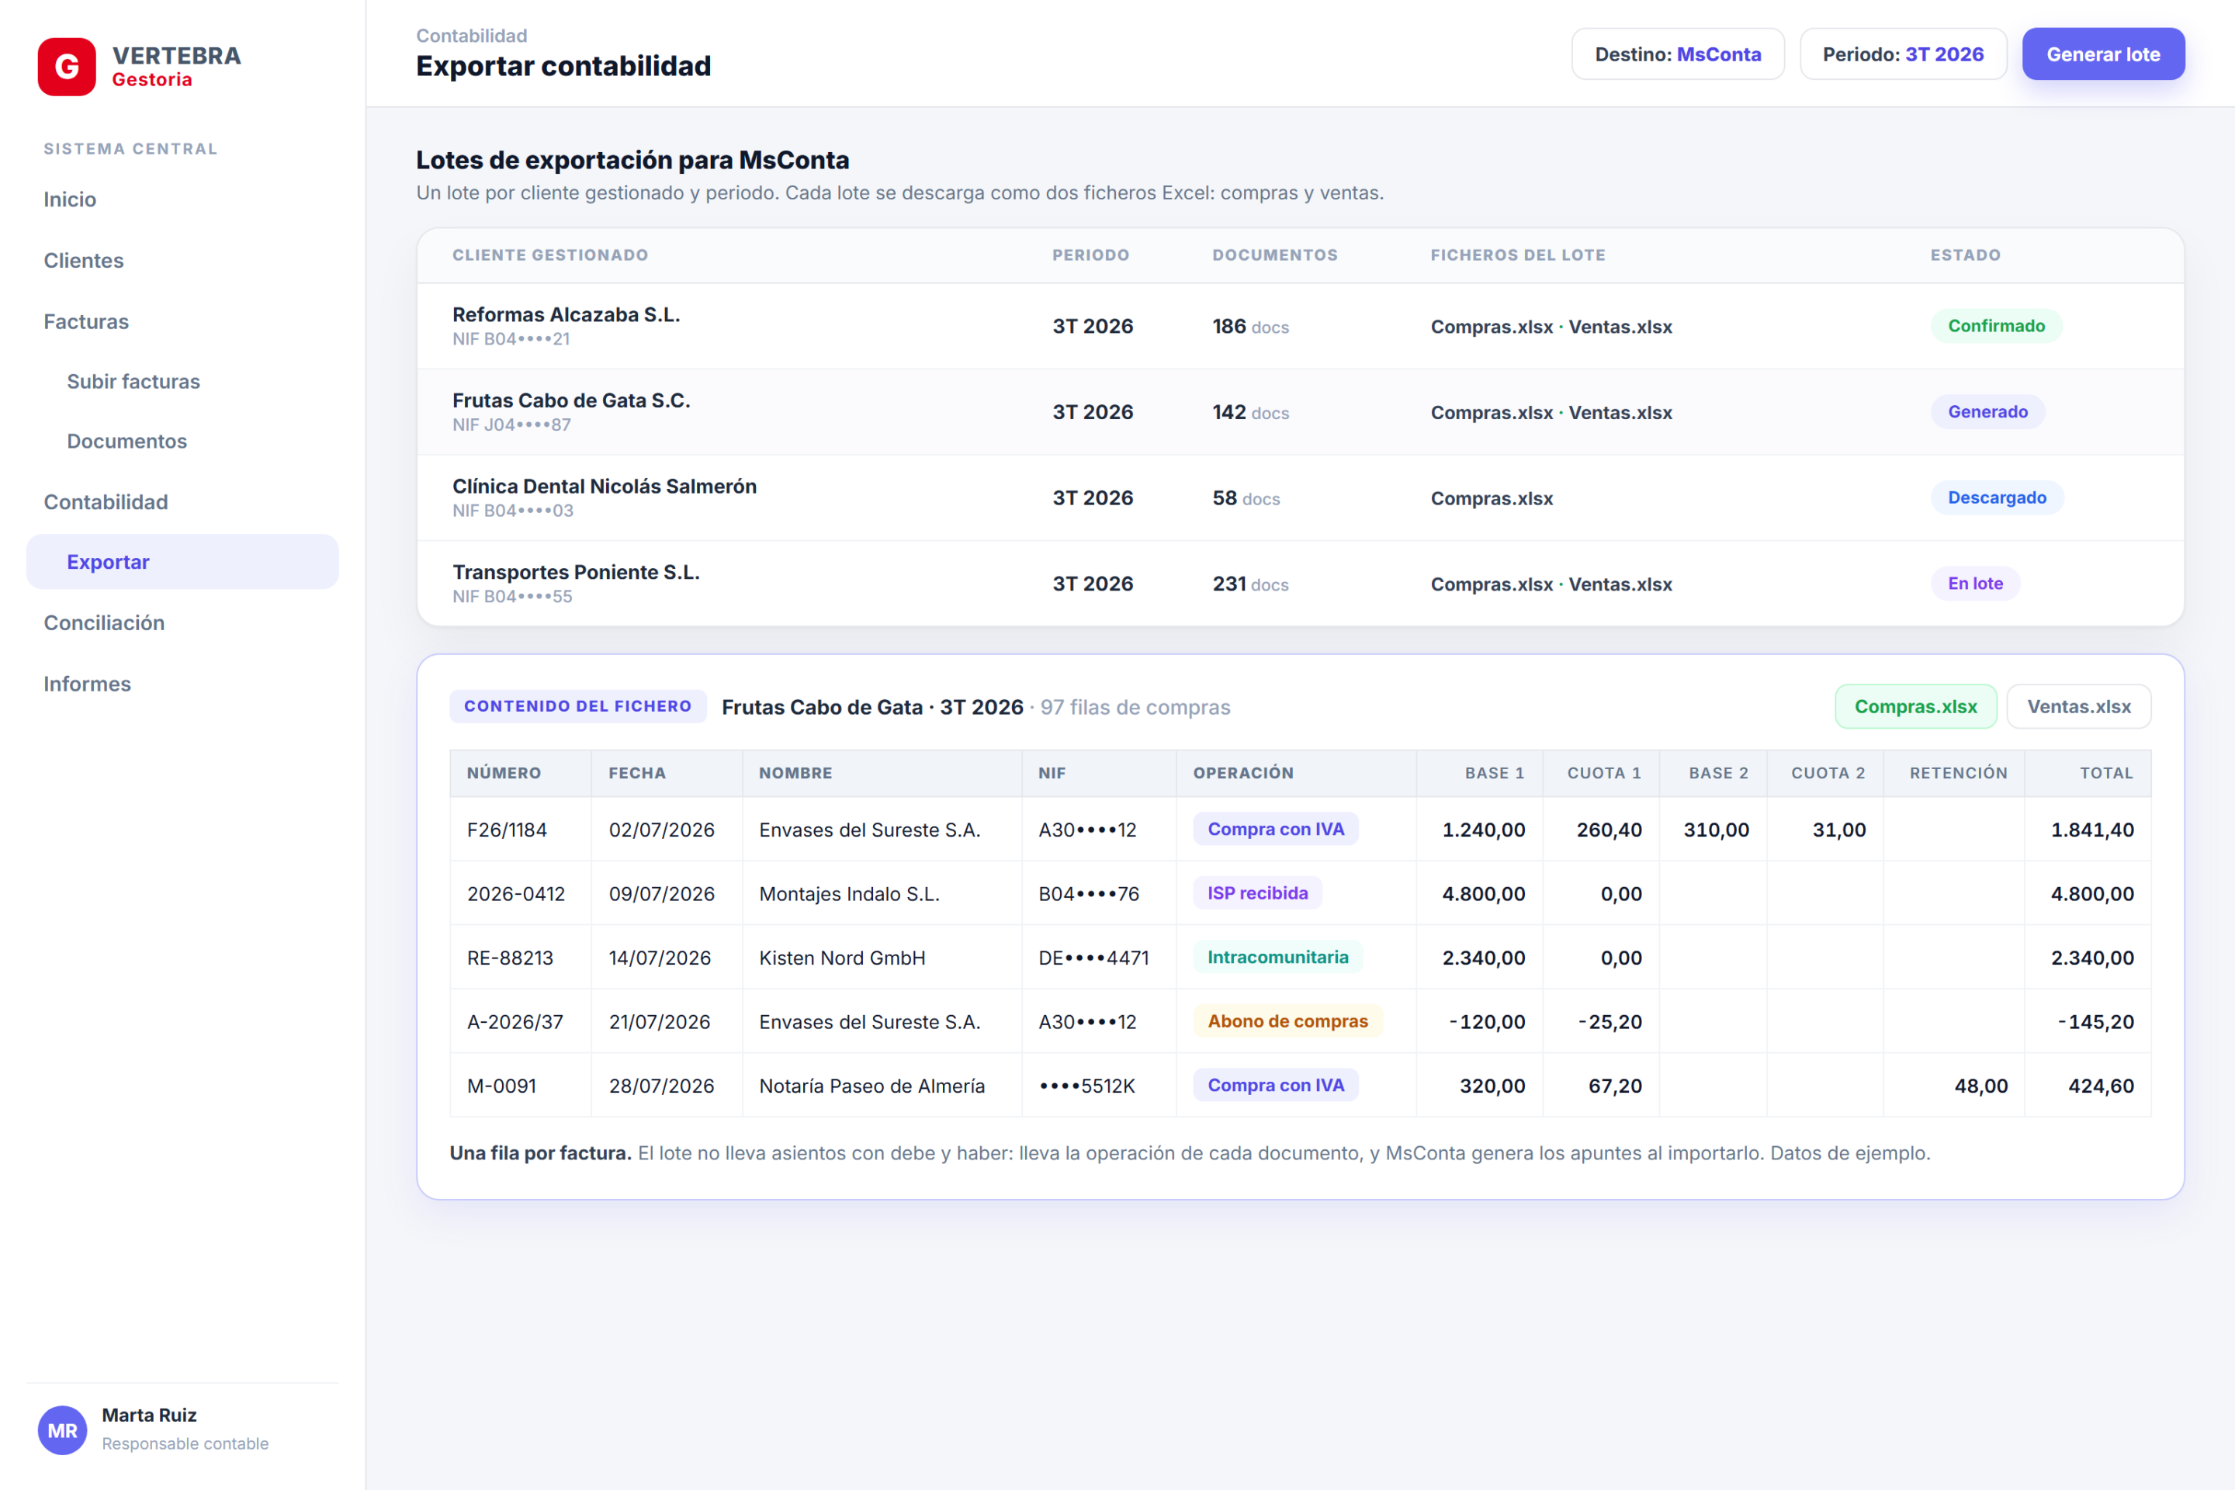This screenshot has height=1490, width=2235.
Task: Select the Exportar sidebar item
Action: pyautogui.click(x=182, y=562)
